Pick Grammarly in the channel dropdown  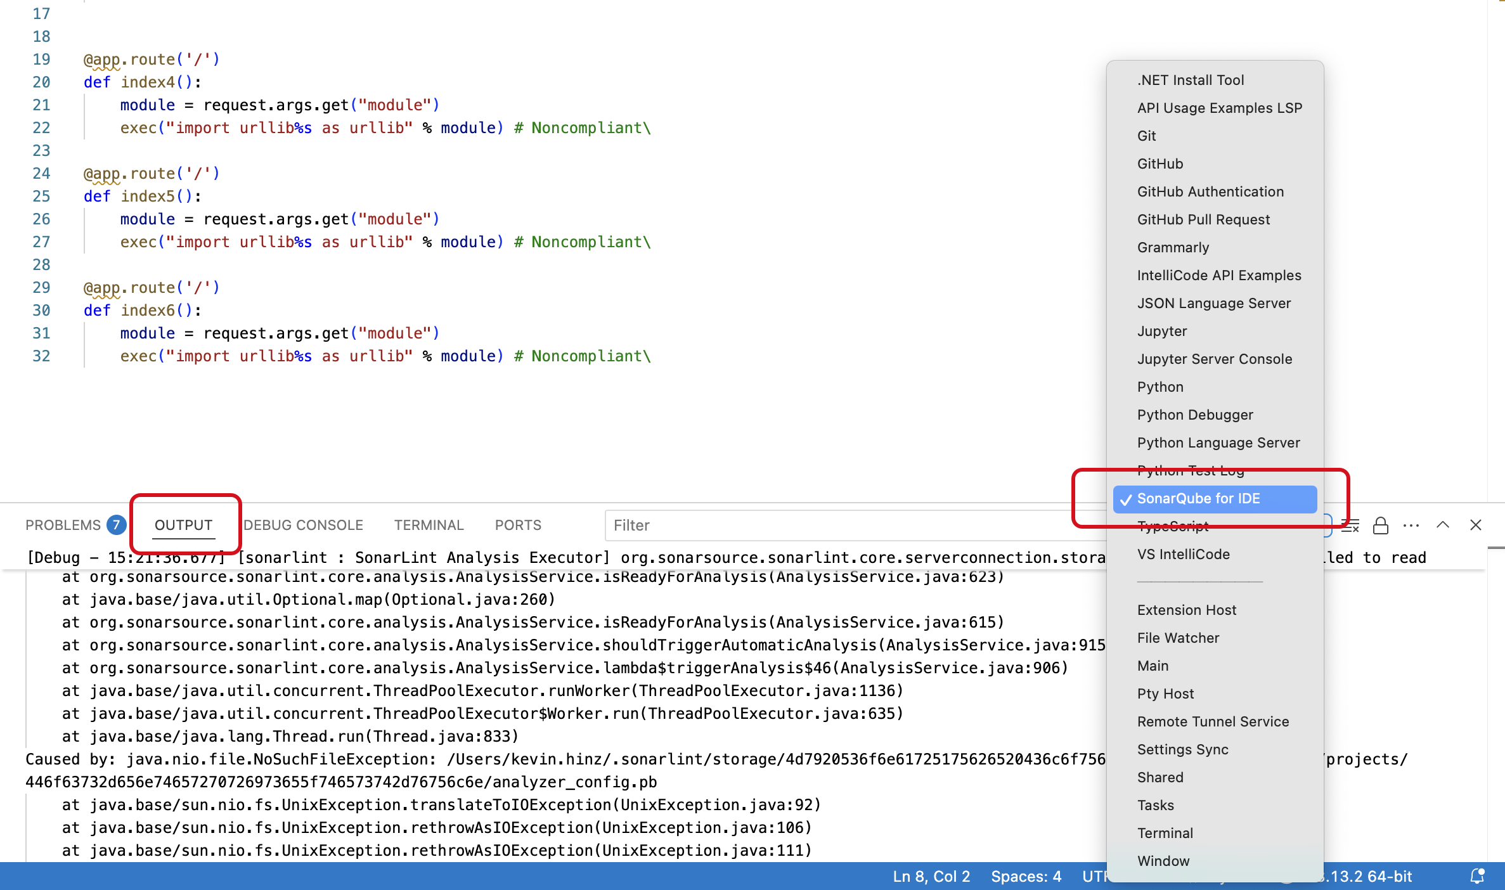1215,247
